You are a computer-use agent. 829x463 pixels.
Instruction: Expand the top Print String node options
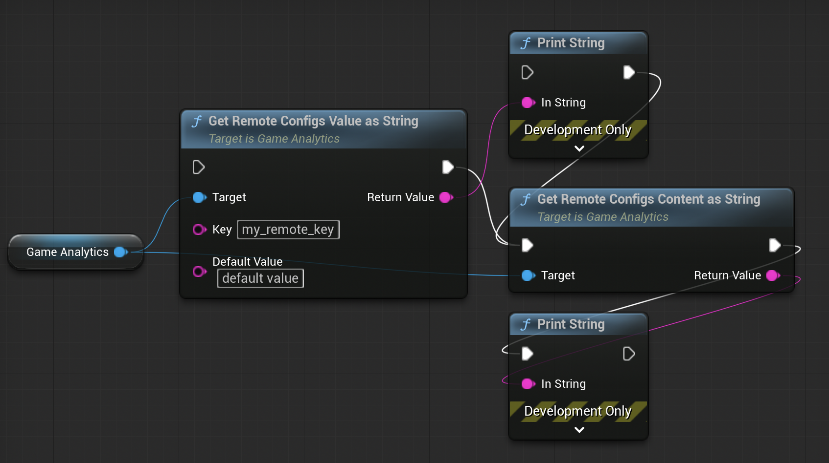(579, 148)
